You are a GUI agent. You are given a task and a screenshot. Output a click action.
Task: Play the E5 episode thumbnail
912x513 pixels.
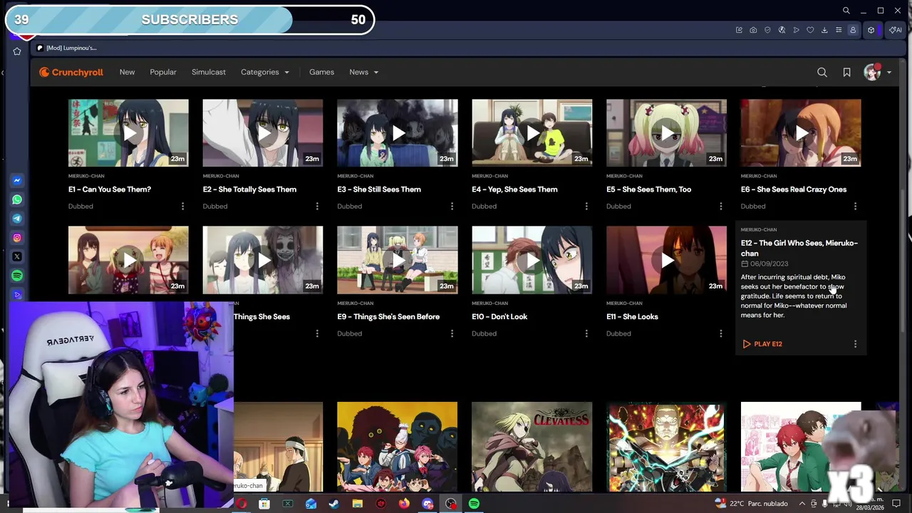666,133
